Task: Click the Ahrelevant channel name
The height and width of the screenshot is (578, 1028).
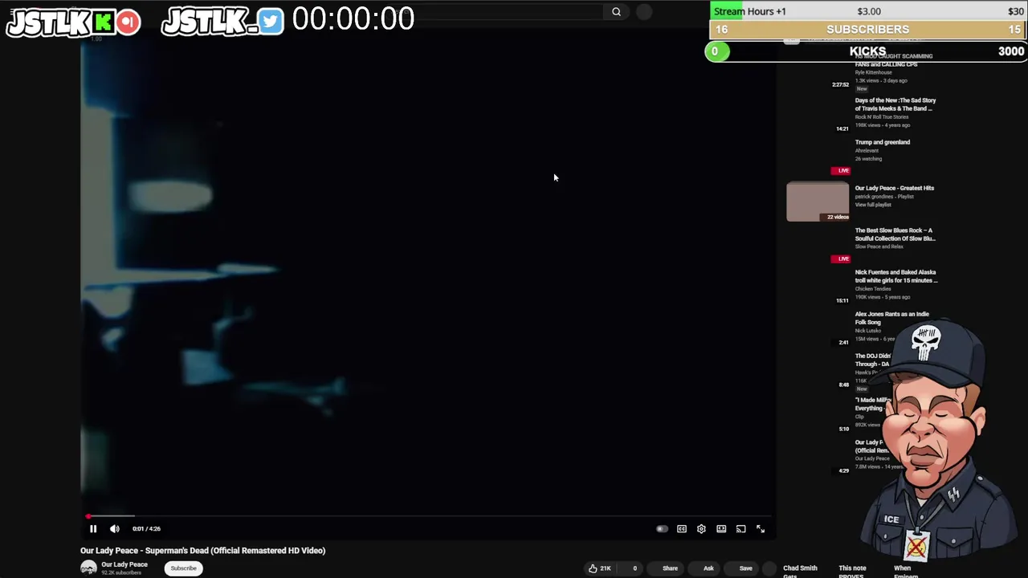Action: coord(867,151)
